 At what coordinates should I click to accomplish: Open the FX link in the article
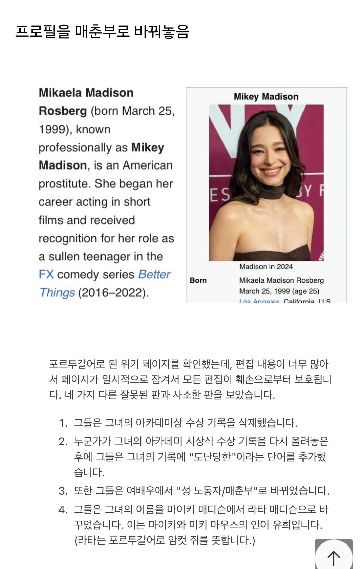[46, 274]
